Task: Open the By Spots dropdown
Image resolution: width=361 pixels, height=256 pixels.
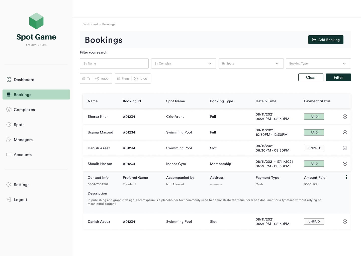Action: [x=251, y=63]
